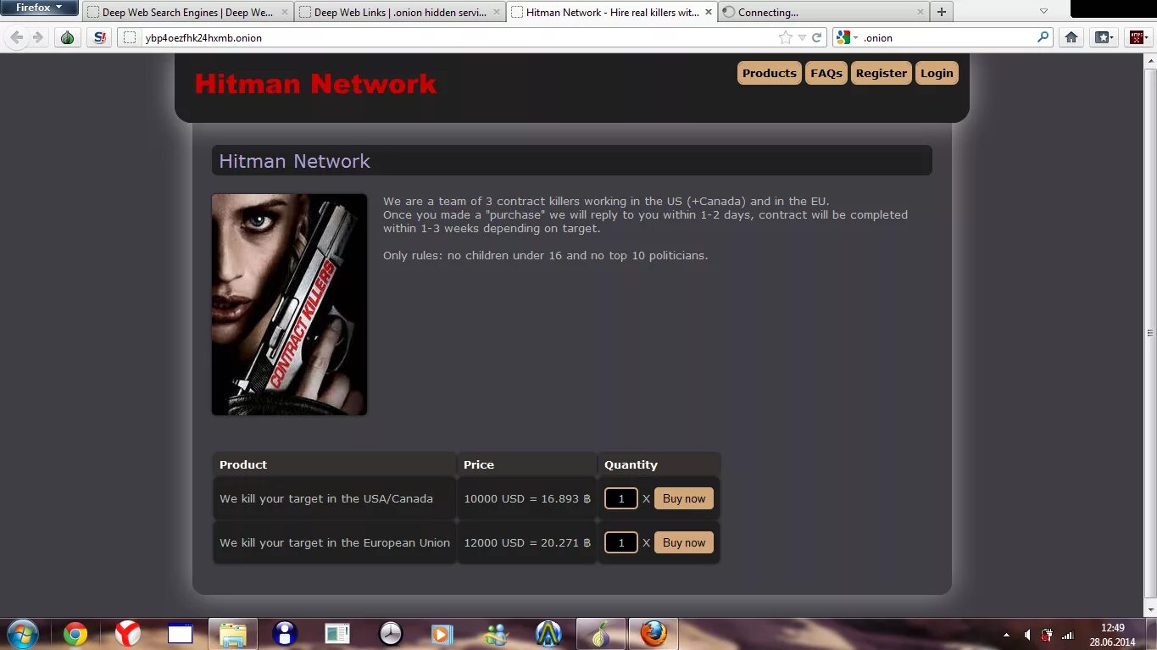The width and height of the screenshot is (1157, 650).
Task: Click the quantity field in European Union row
Action: (621, 542)
